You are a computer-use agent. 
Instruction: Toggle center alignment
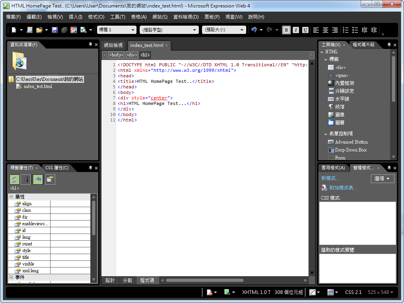click(x=325, y=30)
